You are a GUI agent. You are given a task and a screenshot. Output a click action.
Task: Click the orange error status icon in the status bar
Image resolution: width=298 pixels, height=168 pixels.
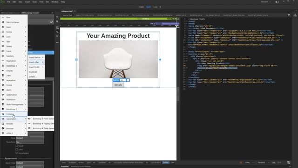pos(241,162)
